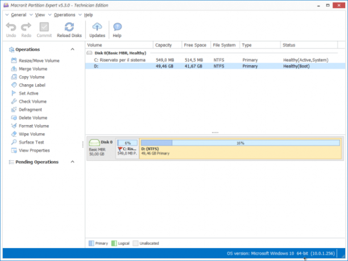Select the D: volume row
348x261 pixels.
point(215,66)
